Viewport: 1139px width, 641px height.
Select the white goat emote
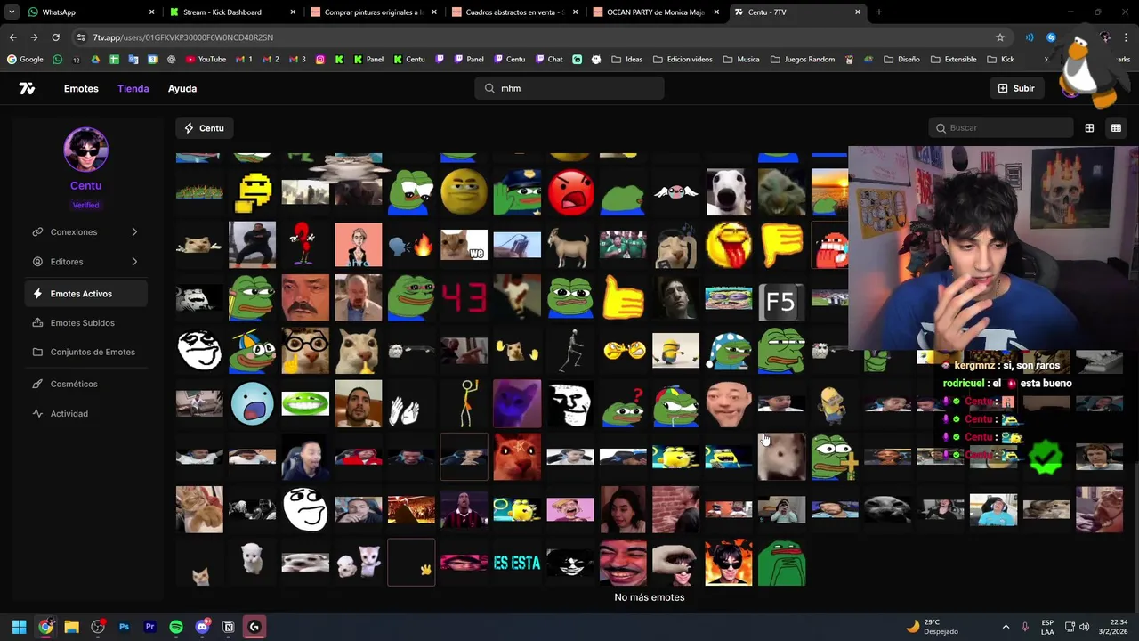click(x=570, y=245)
